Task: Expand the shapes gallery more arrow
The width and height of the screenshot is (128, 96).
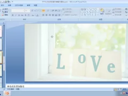Action: tap(98, 14)
